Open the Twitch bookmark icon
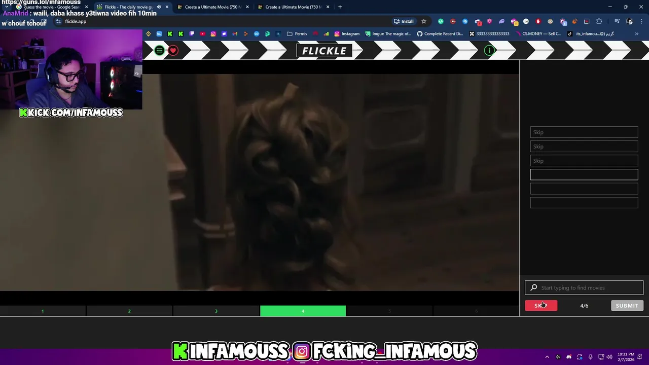Viewport: 649px width, 365px height. point(192,34)
